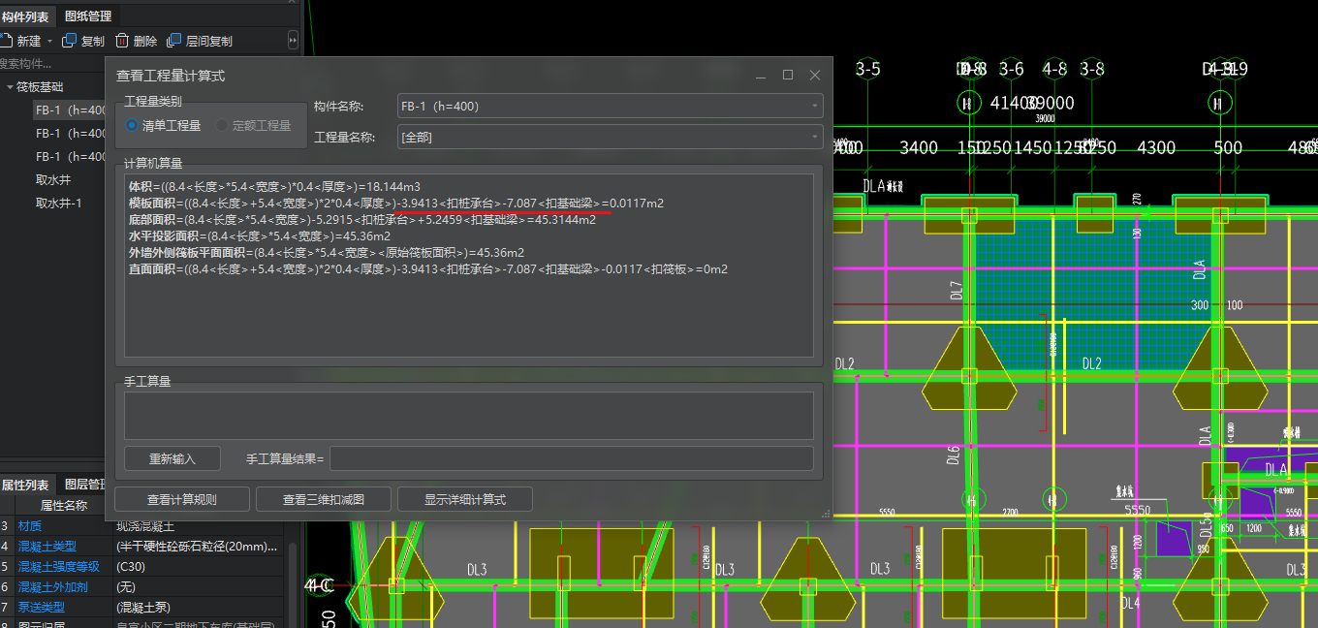Click the 查看三维扣减图 button

point(324,499)
